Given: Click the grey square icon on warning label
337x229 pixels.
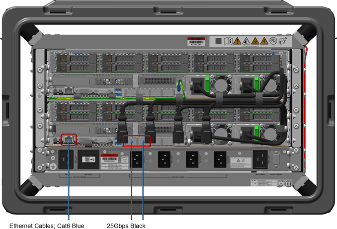Looking at the screenshot, I should click(218, 41).
